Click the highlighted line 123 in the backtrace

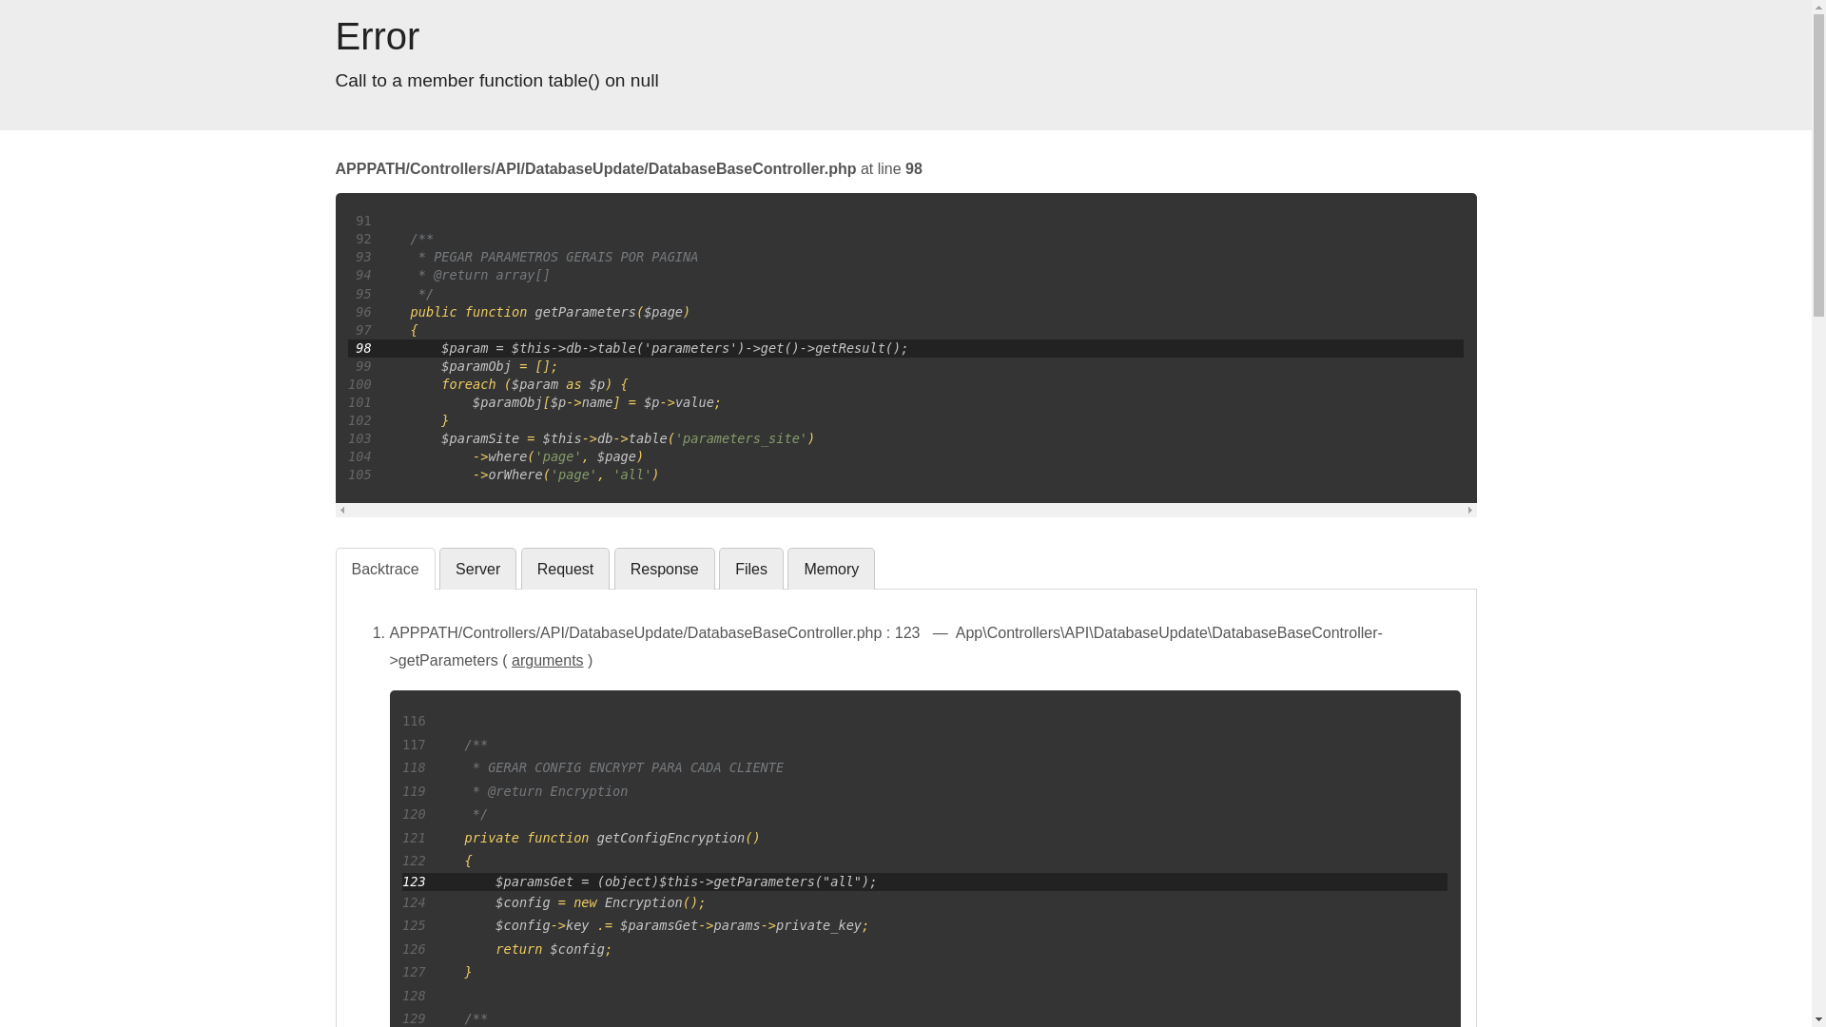coord(924,882)
